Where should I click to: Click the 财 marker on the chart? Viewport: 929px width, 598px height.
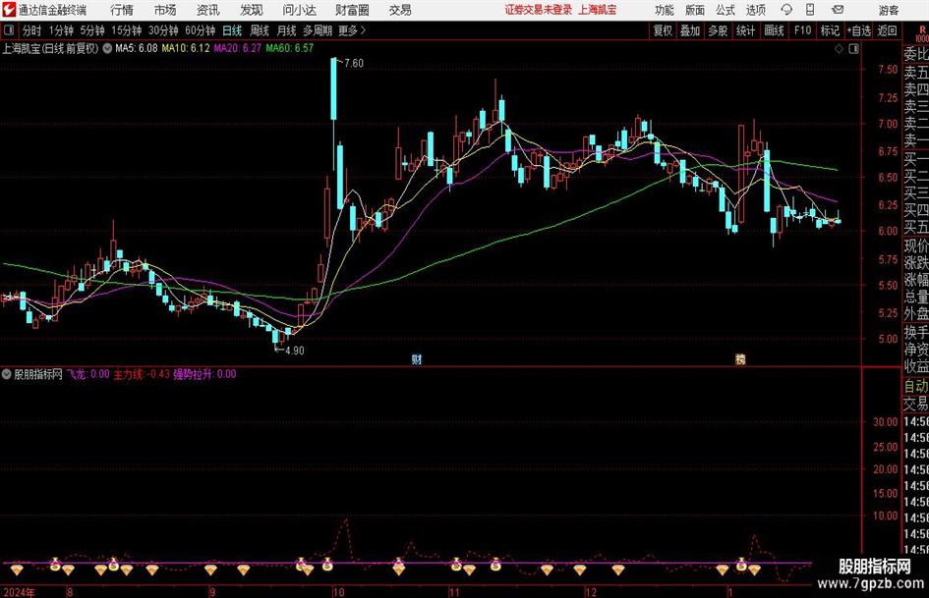click(417, 359)
